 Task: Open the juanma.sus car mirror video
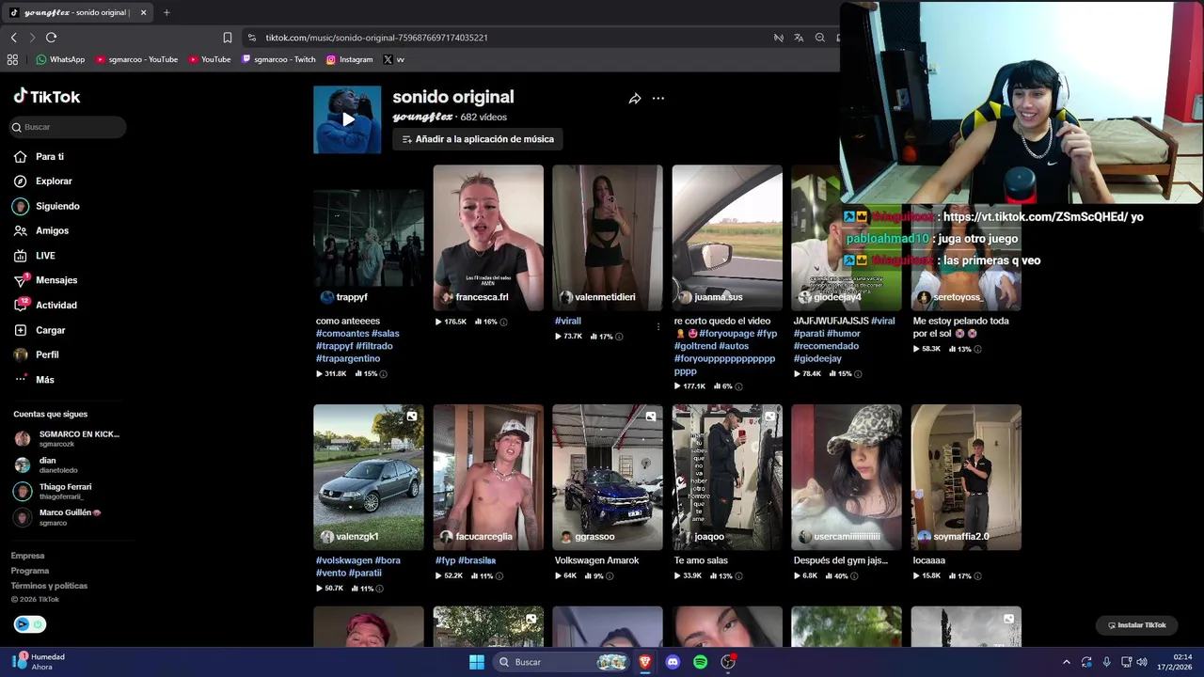tap(727, 237)
